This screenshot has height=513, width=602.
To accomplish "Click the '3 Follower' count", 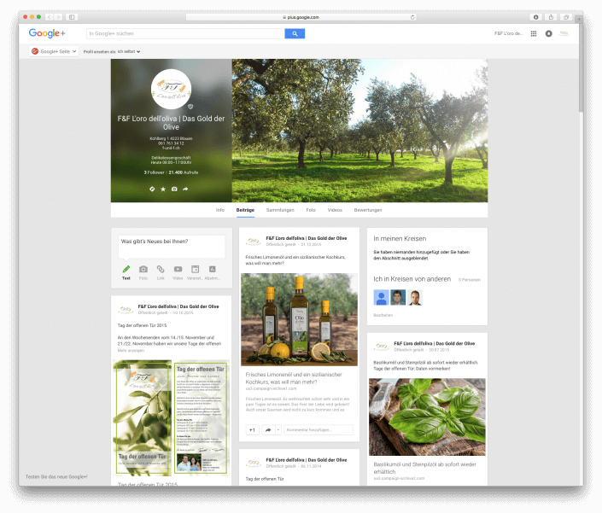I will [154, 172].
